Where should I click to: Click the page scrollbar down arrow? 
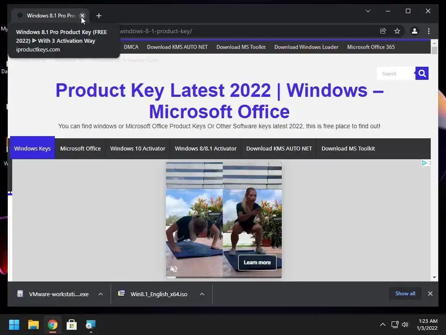[434, 277]
